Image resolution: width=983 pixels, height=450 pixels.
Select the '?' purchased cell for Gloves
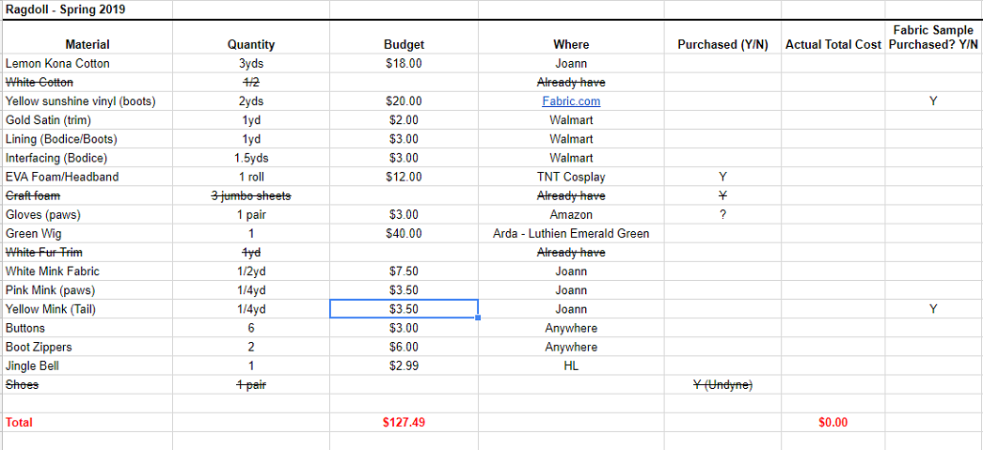coord(722,215)
